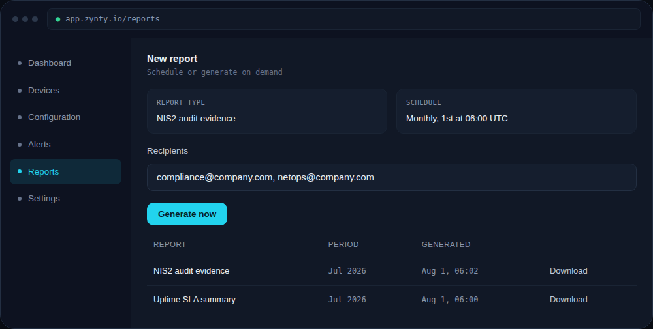The height and width of the screenshot is (329, 653).
Task: Click the PERIOD column header
Action: coord(343,244)
